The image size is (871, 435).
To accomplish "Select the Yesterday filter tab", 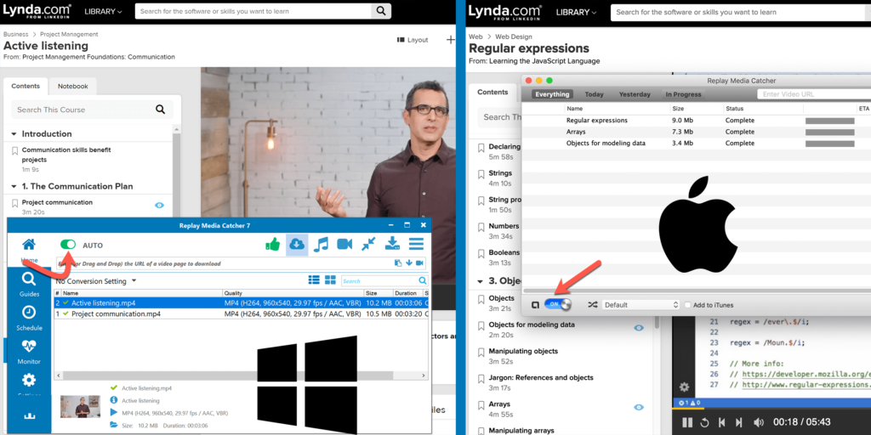I will 635,94.
